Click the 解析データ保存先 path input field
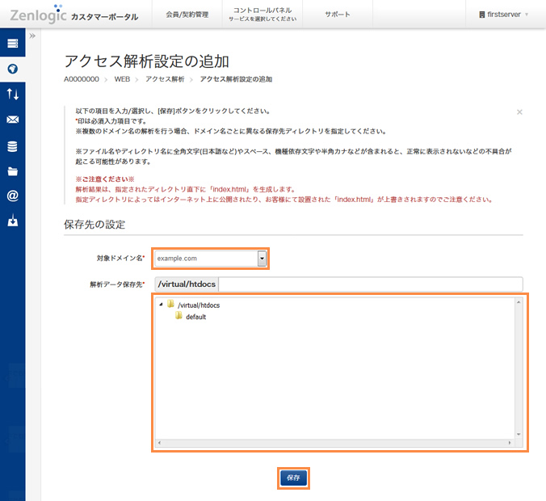The image size is (546, 501). tap(370, 284)
